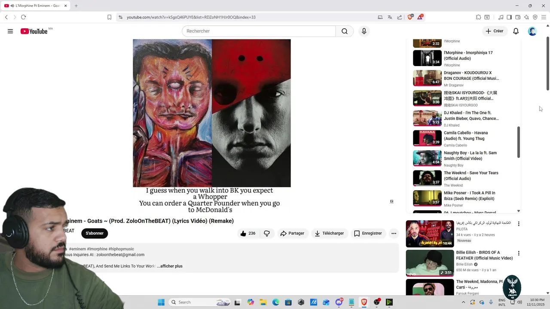The image size is (550, 309).
Task: Open the Leo AI sparkle icon
Action: click(526, 17)
